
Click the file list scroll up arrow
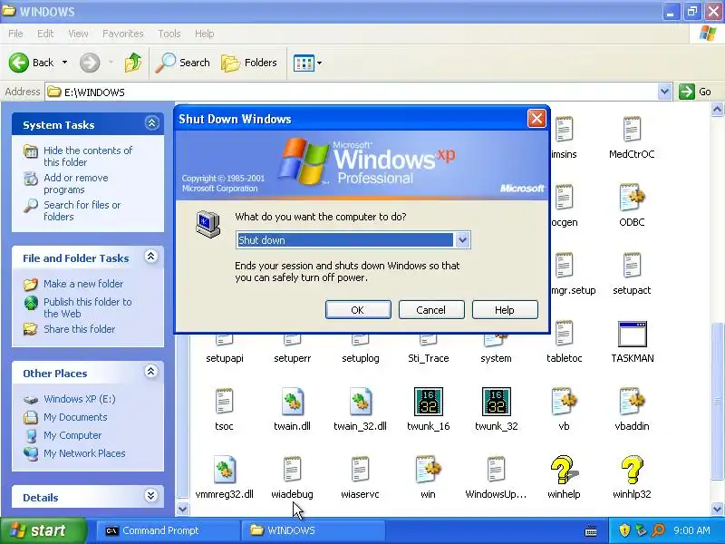click(x=717, y=110)
